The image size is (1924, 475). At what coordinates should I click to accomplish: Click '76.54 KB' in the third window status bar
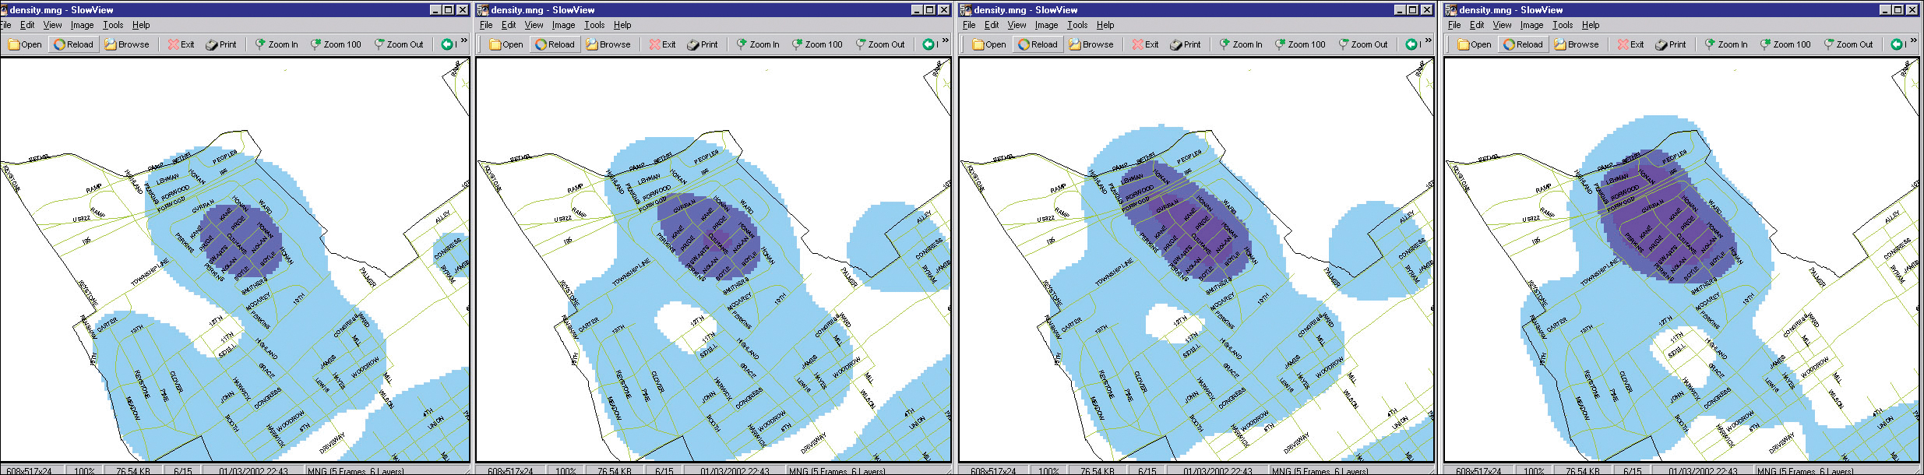[1097, 470]
